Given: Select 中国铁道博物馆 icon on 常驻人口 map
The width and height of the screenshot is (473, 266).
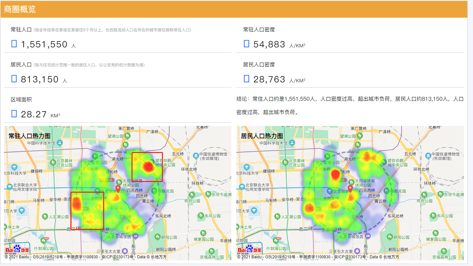Looking at the screenshot, I should coord(196,156).
